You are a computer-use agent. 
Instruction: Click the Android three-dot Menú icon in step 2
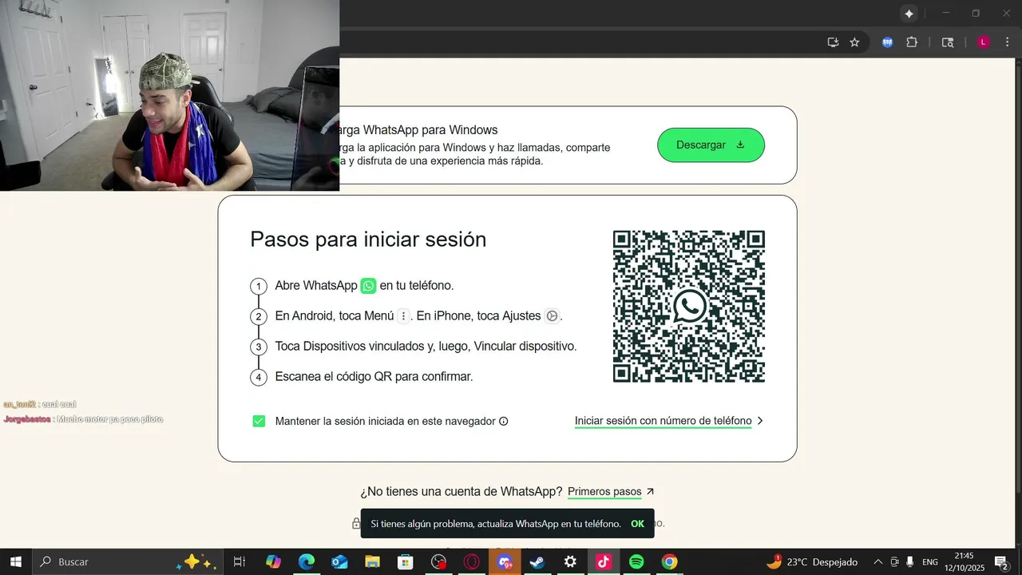pos(403,316)
